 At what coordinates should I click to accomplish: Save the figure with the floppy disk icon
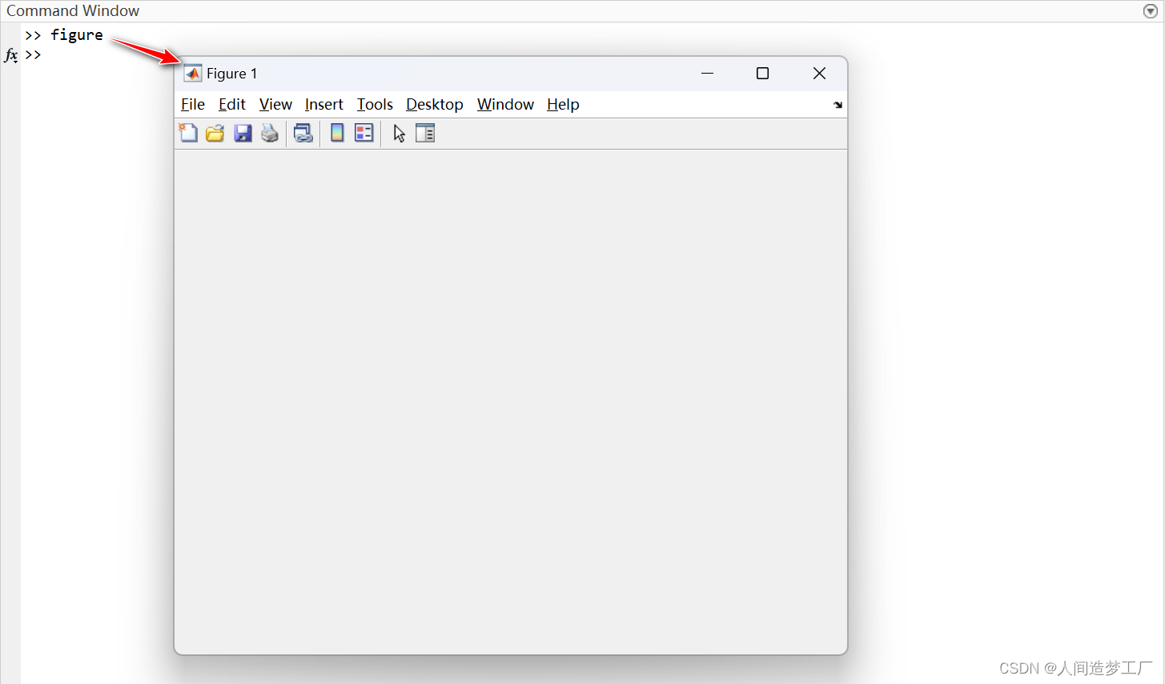click(x=243, y=133)
